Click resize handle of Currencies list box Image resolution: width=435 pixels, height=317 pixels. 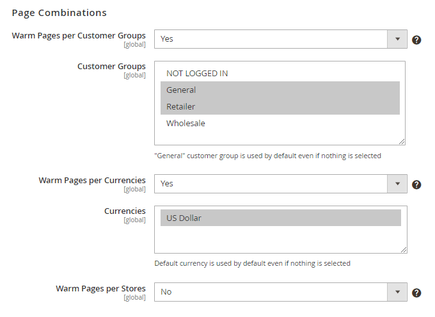pyautogui.click(x=404, y=250)
